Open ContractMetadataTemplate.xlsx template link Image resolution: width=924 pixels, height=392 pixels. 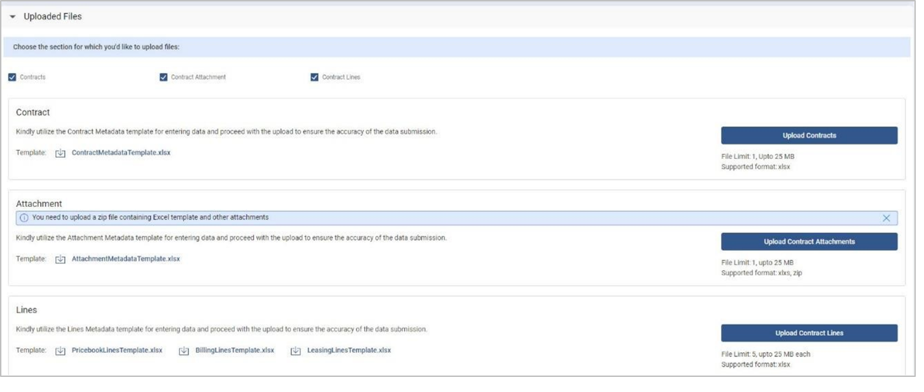pyautogui.click(x=121, y=153)
